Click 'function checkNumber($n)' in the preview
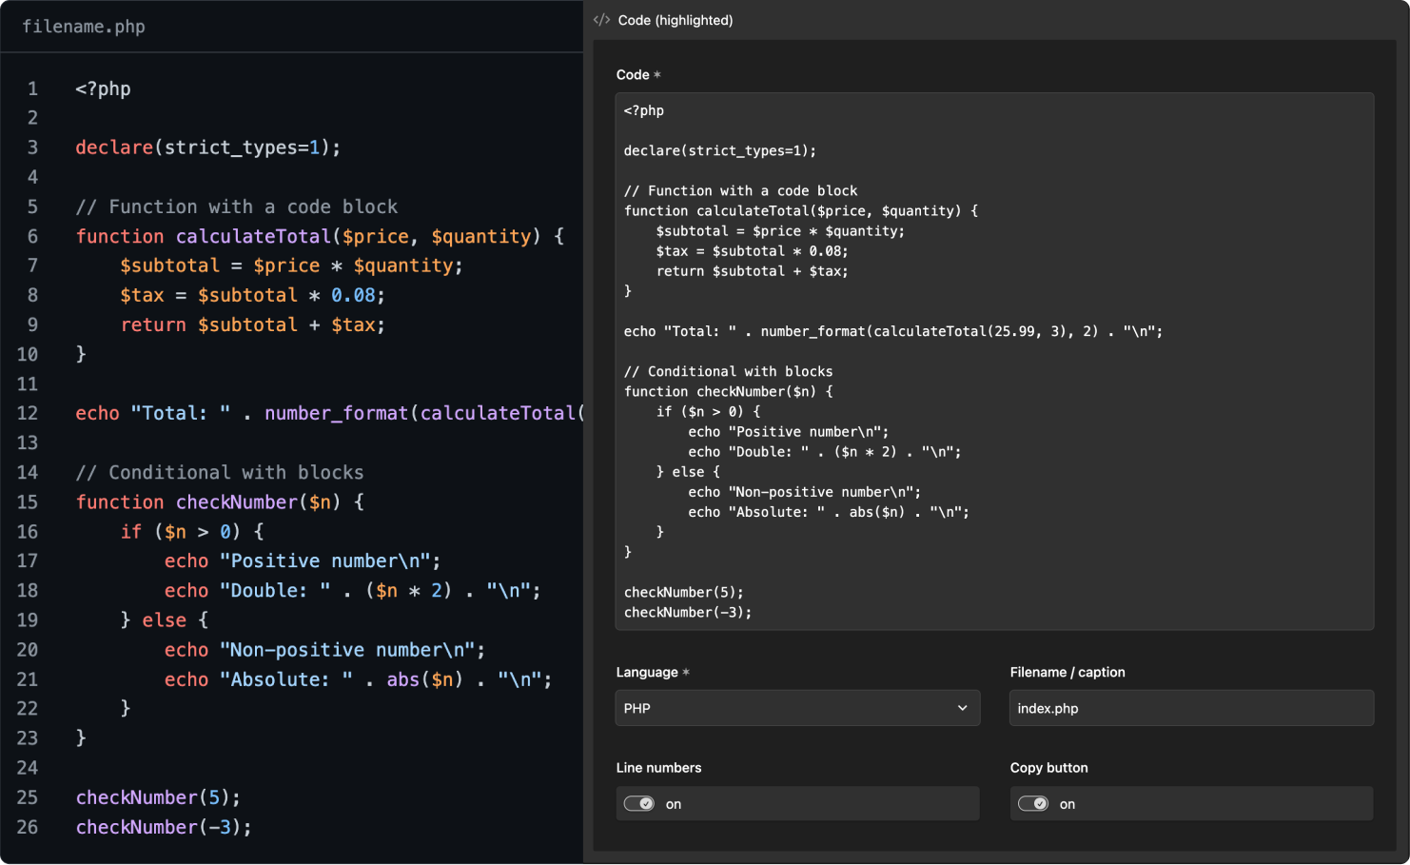The width and height of the screenshot is (1410, 865). coord(207,501)
